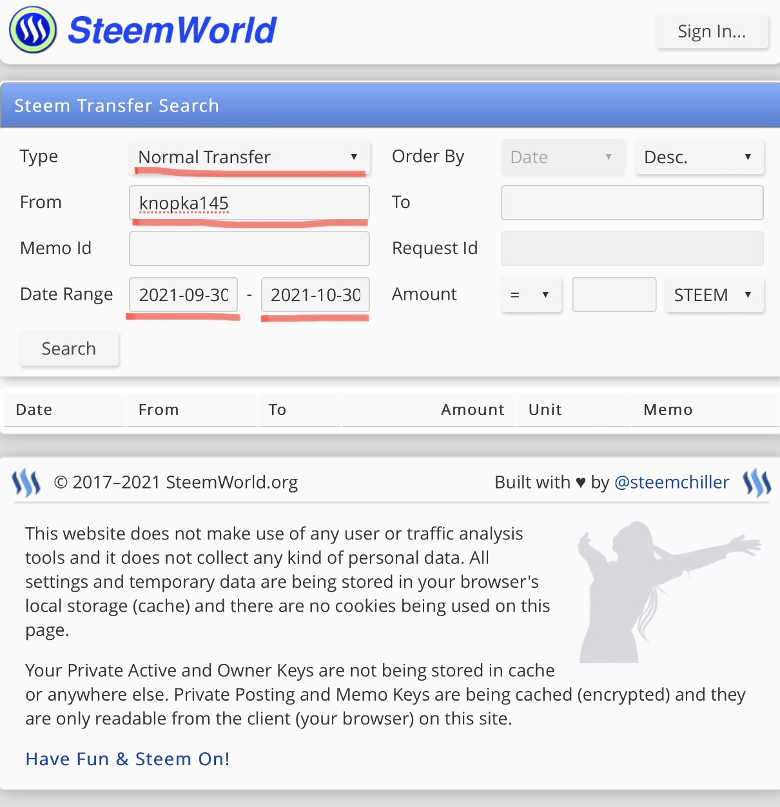Click the Memo Id input field

pos(249,249)
